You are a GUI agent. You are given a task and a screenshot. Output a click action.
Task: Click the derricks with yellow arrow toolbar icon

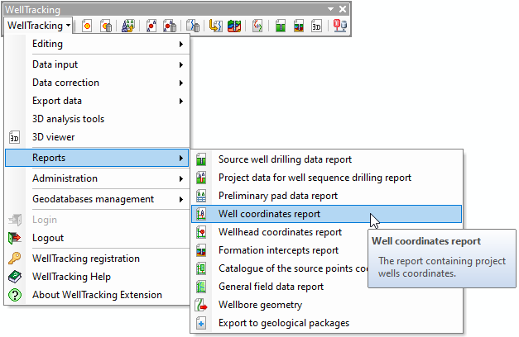127,26
